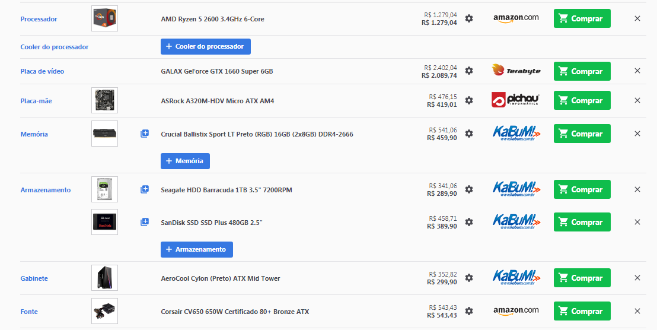Remove SanDisk SSD Plus from list
The image size is (657, 330).
click(637, 222)
